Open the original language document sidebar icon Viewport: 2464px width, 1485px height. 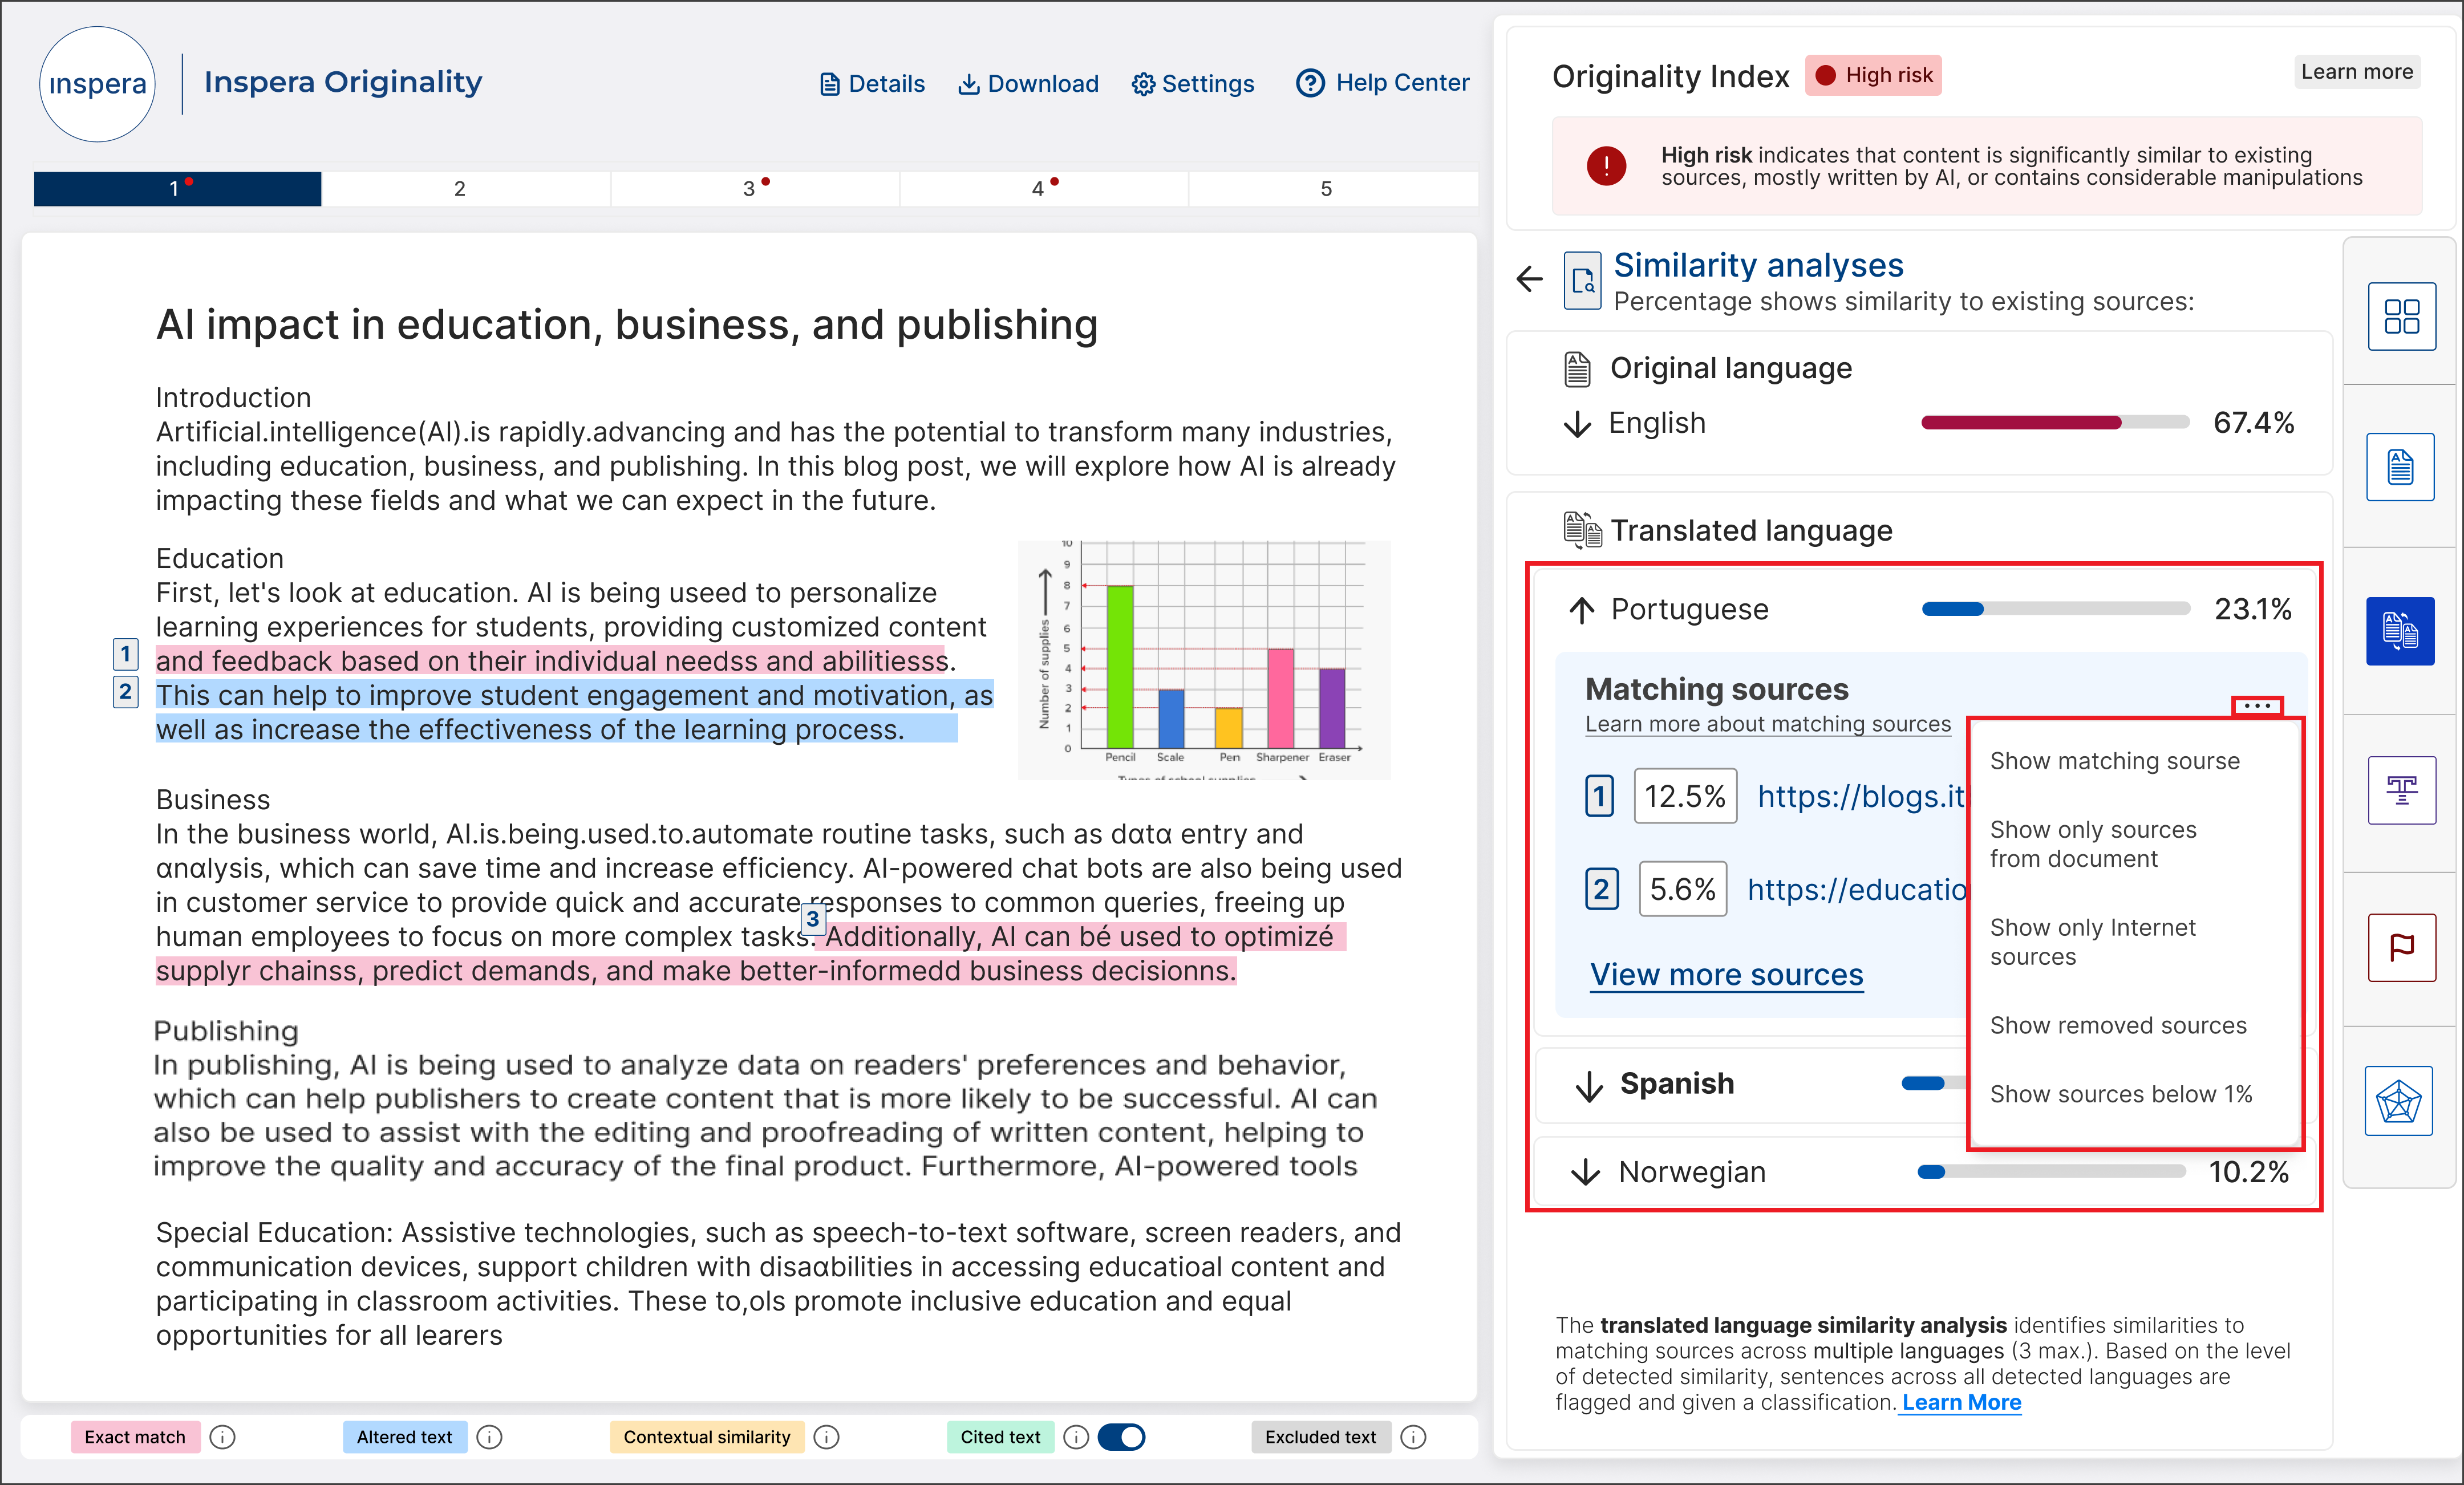pos(2400,467)
